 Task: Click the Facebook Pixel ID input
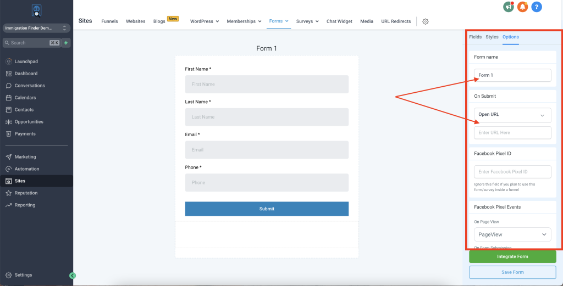512,172
